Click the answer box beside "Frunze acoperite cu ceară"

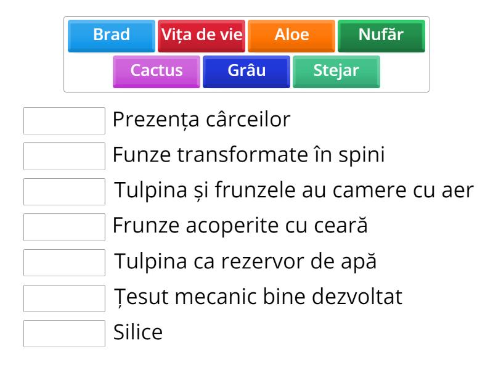click(64, 226)
